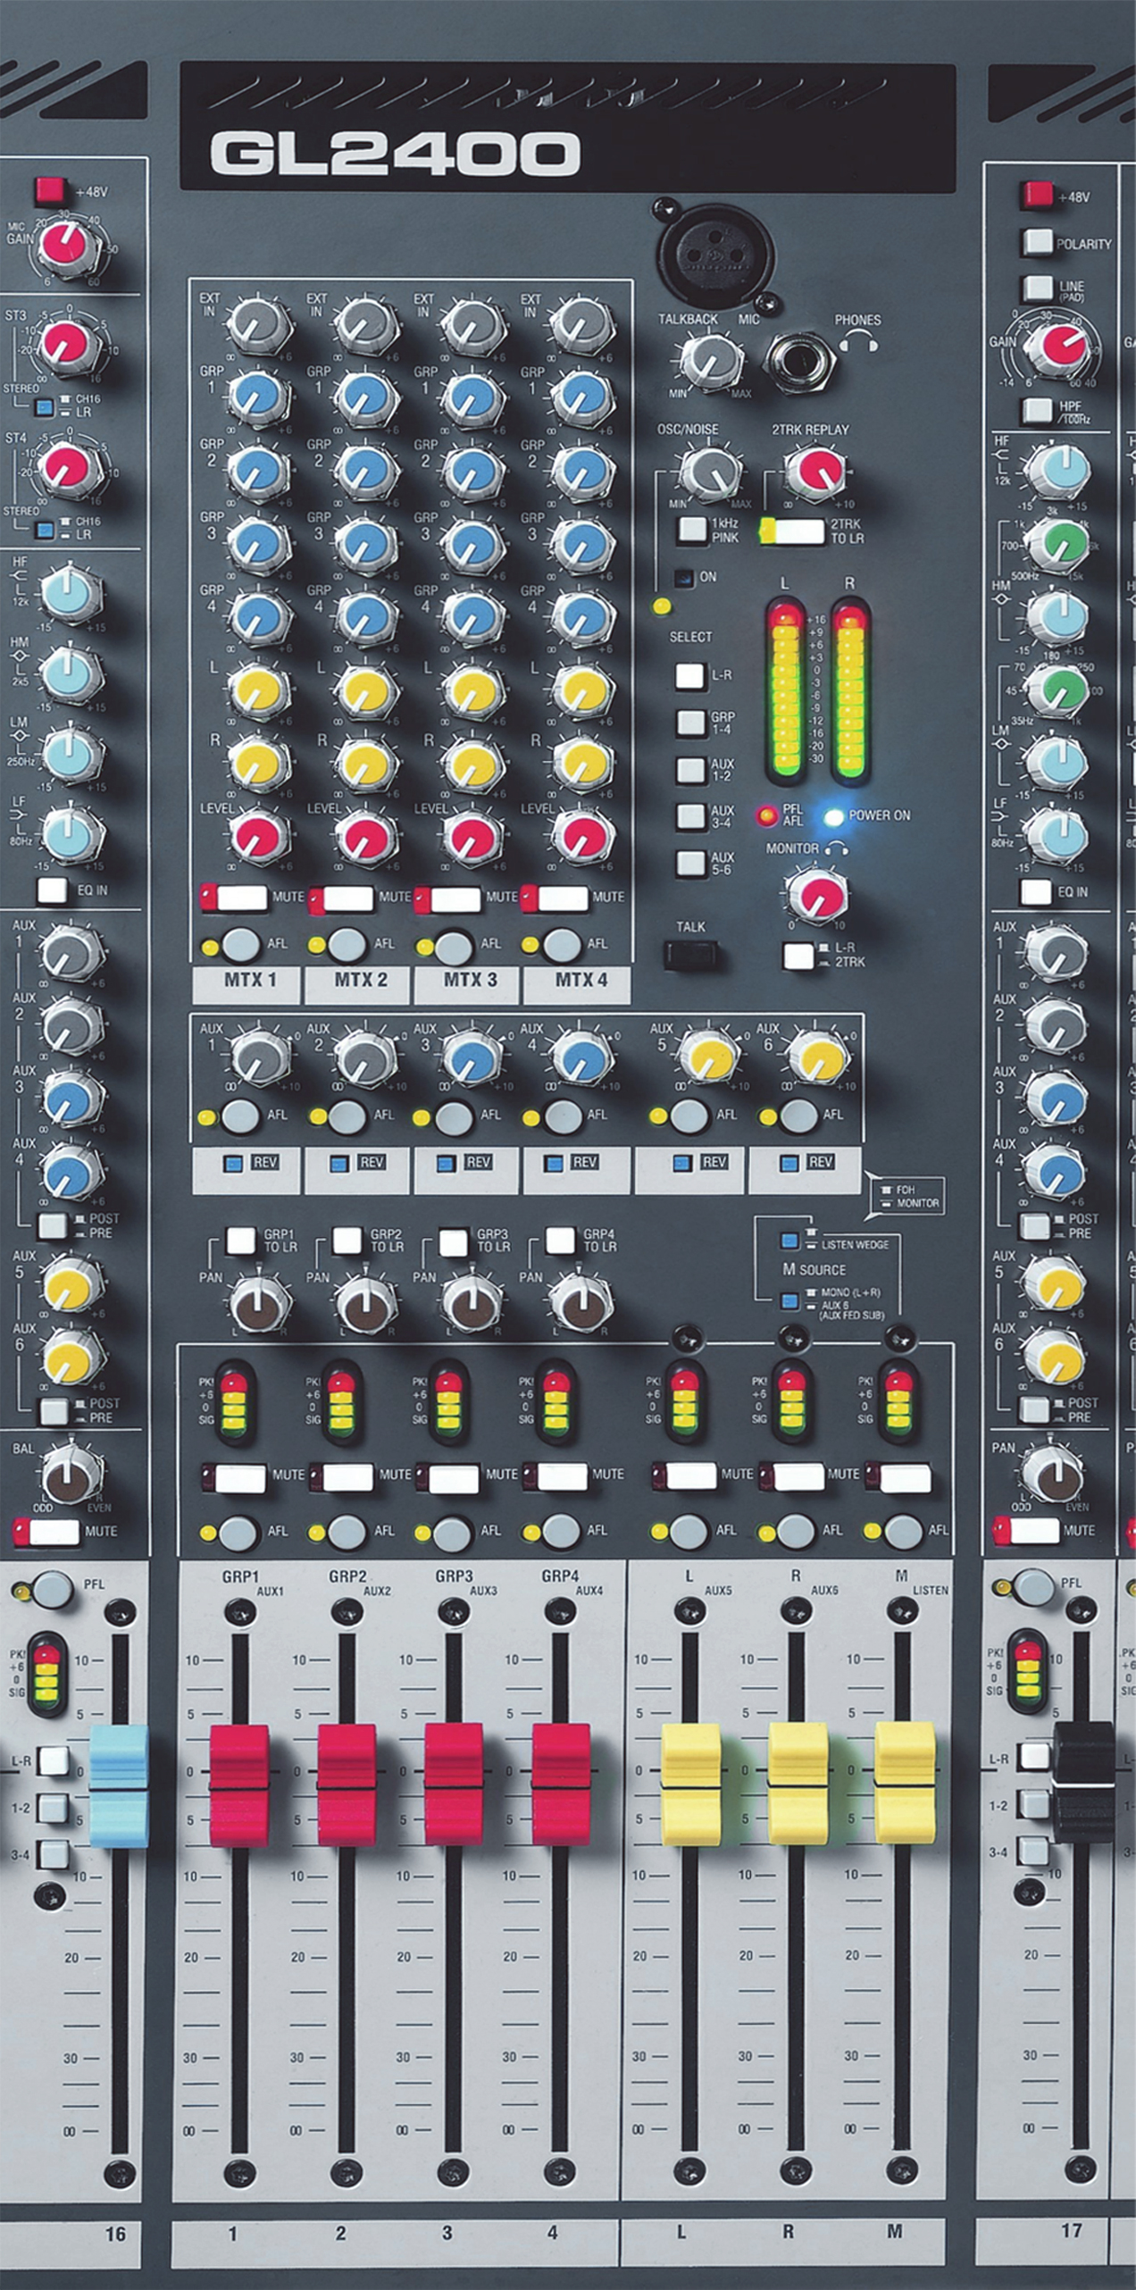
Task: Select AUX 1-2 meter source button
Action: [691, 769]
